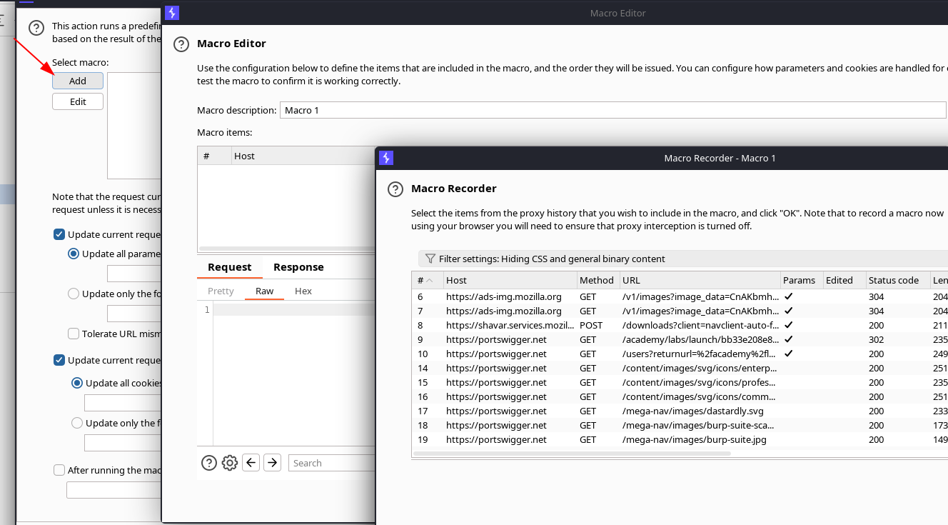Click the Macro description input field

click(x=612, y=110)
